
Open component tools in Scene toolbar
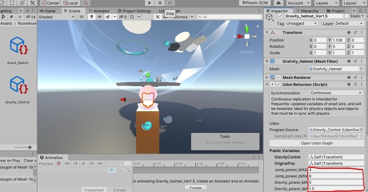157,17
